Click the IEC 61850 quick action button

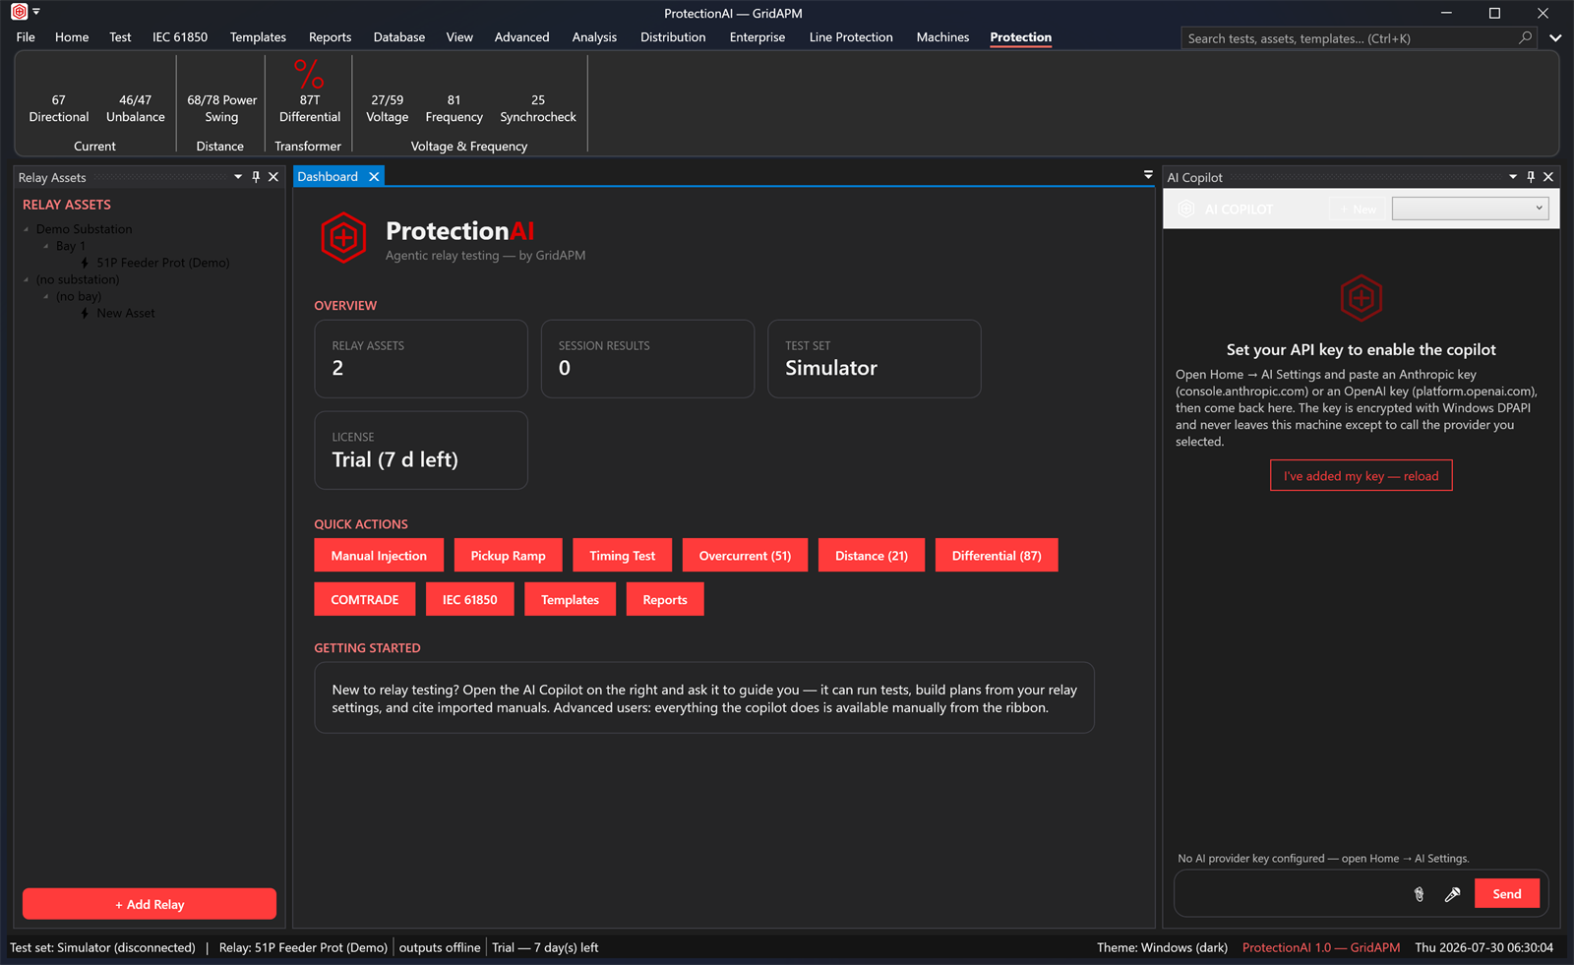(x=470, y=599)
